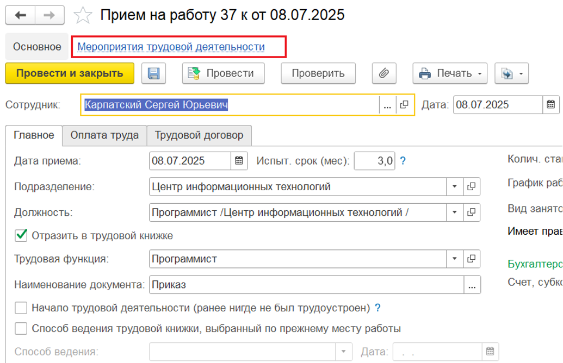Click the back navigation arrow

(20, 15)
